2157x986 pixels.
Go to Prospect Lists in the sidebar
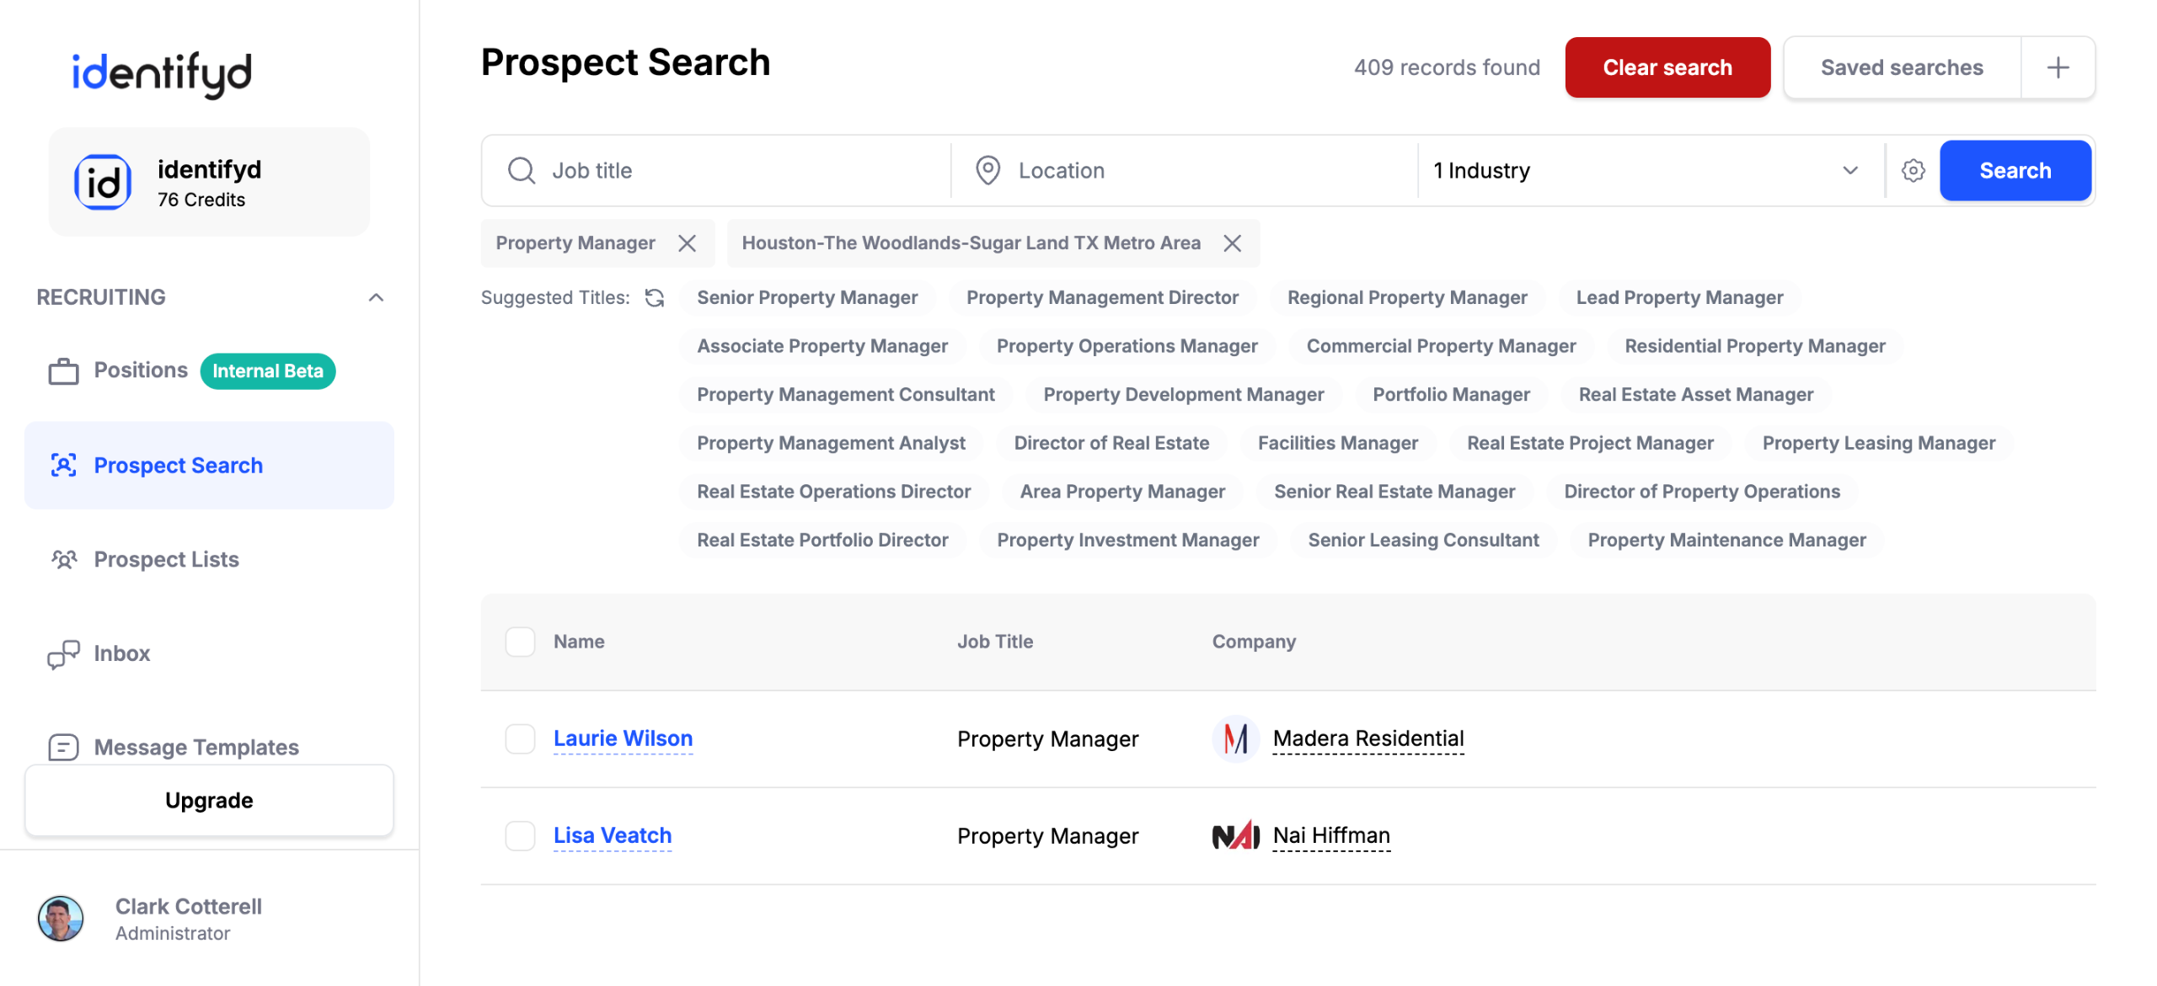[166, 559]
